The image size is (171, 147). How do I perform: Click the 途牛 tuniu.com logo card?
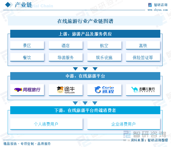click(x=66, y=90)
